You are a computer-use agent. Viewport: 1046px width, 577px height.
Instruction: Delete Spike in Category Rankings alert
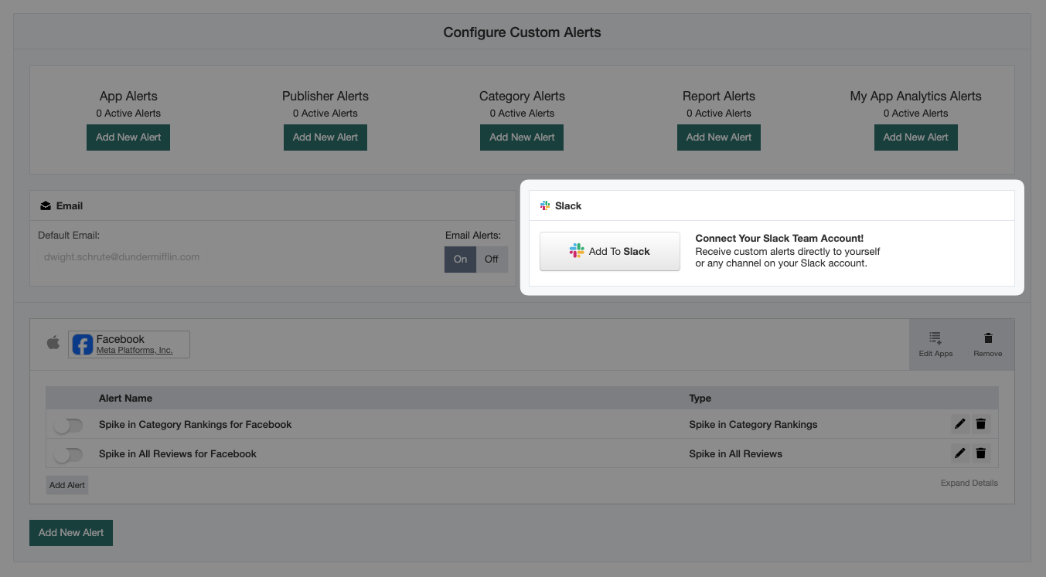click(980, 424)
